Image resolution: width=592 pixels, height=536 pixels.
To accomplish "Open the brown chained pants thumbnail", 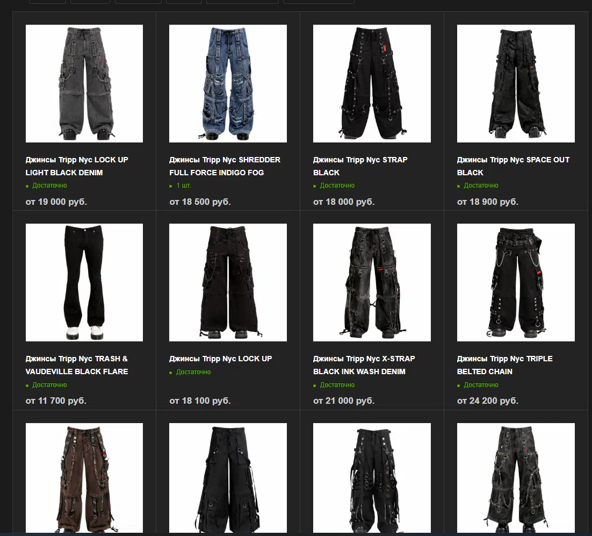I will 84,478.
